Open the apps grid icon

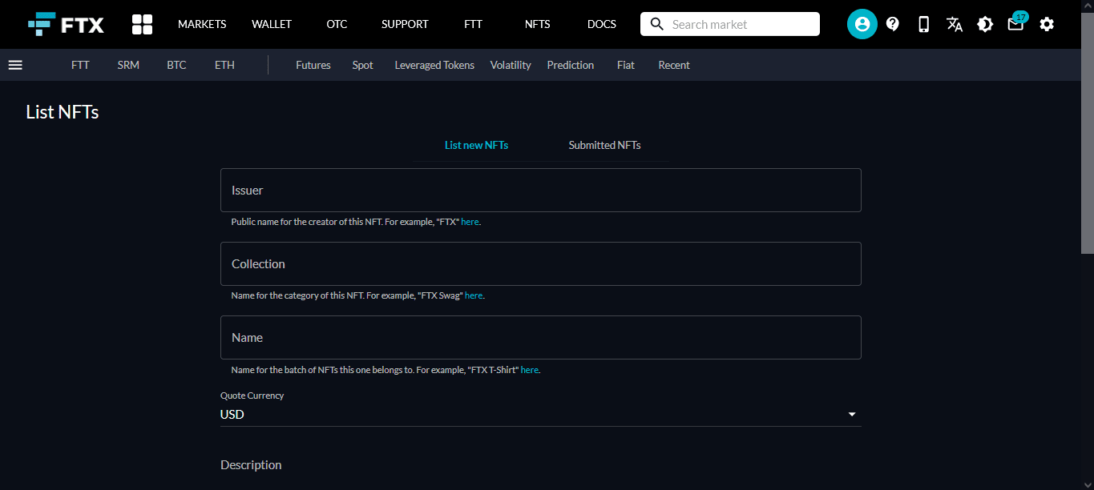[x=142, y=24]
